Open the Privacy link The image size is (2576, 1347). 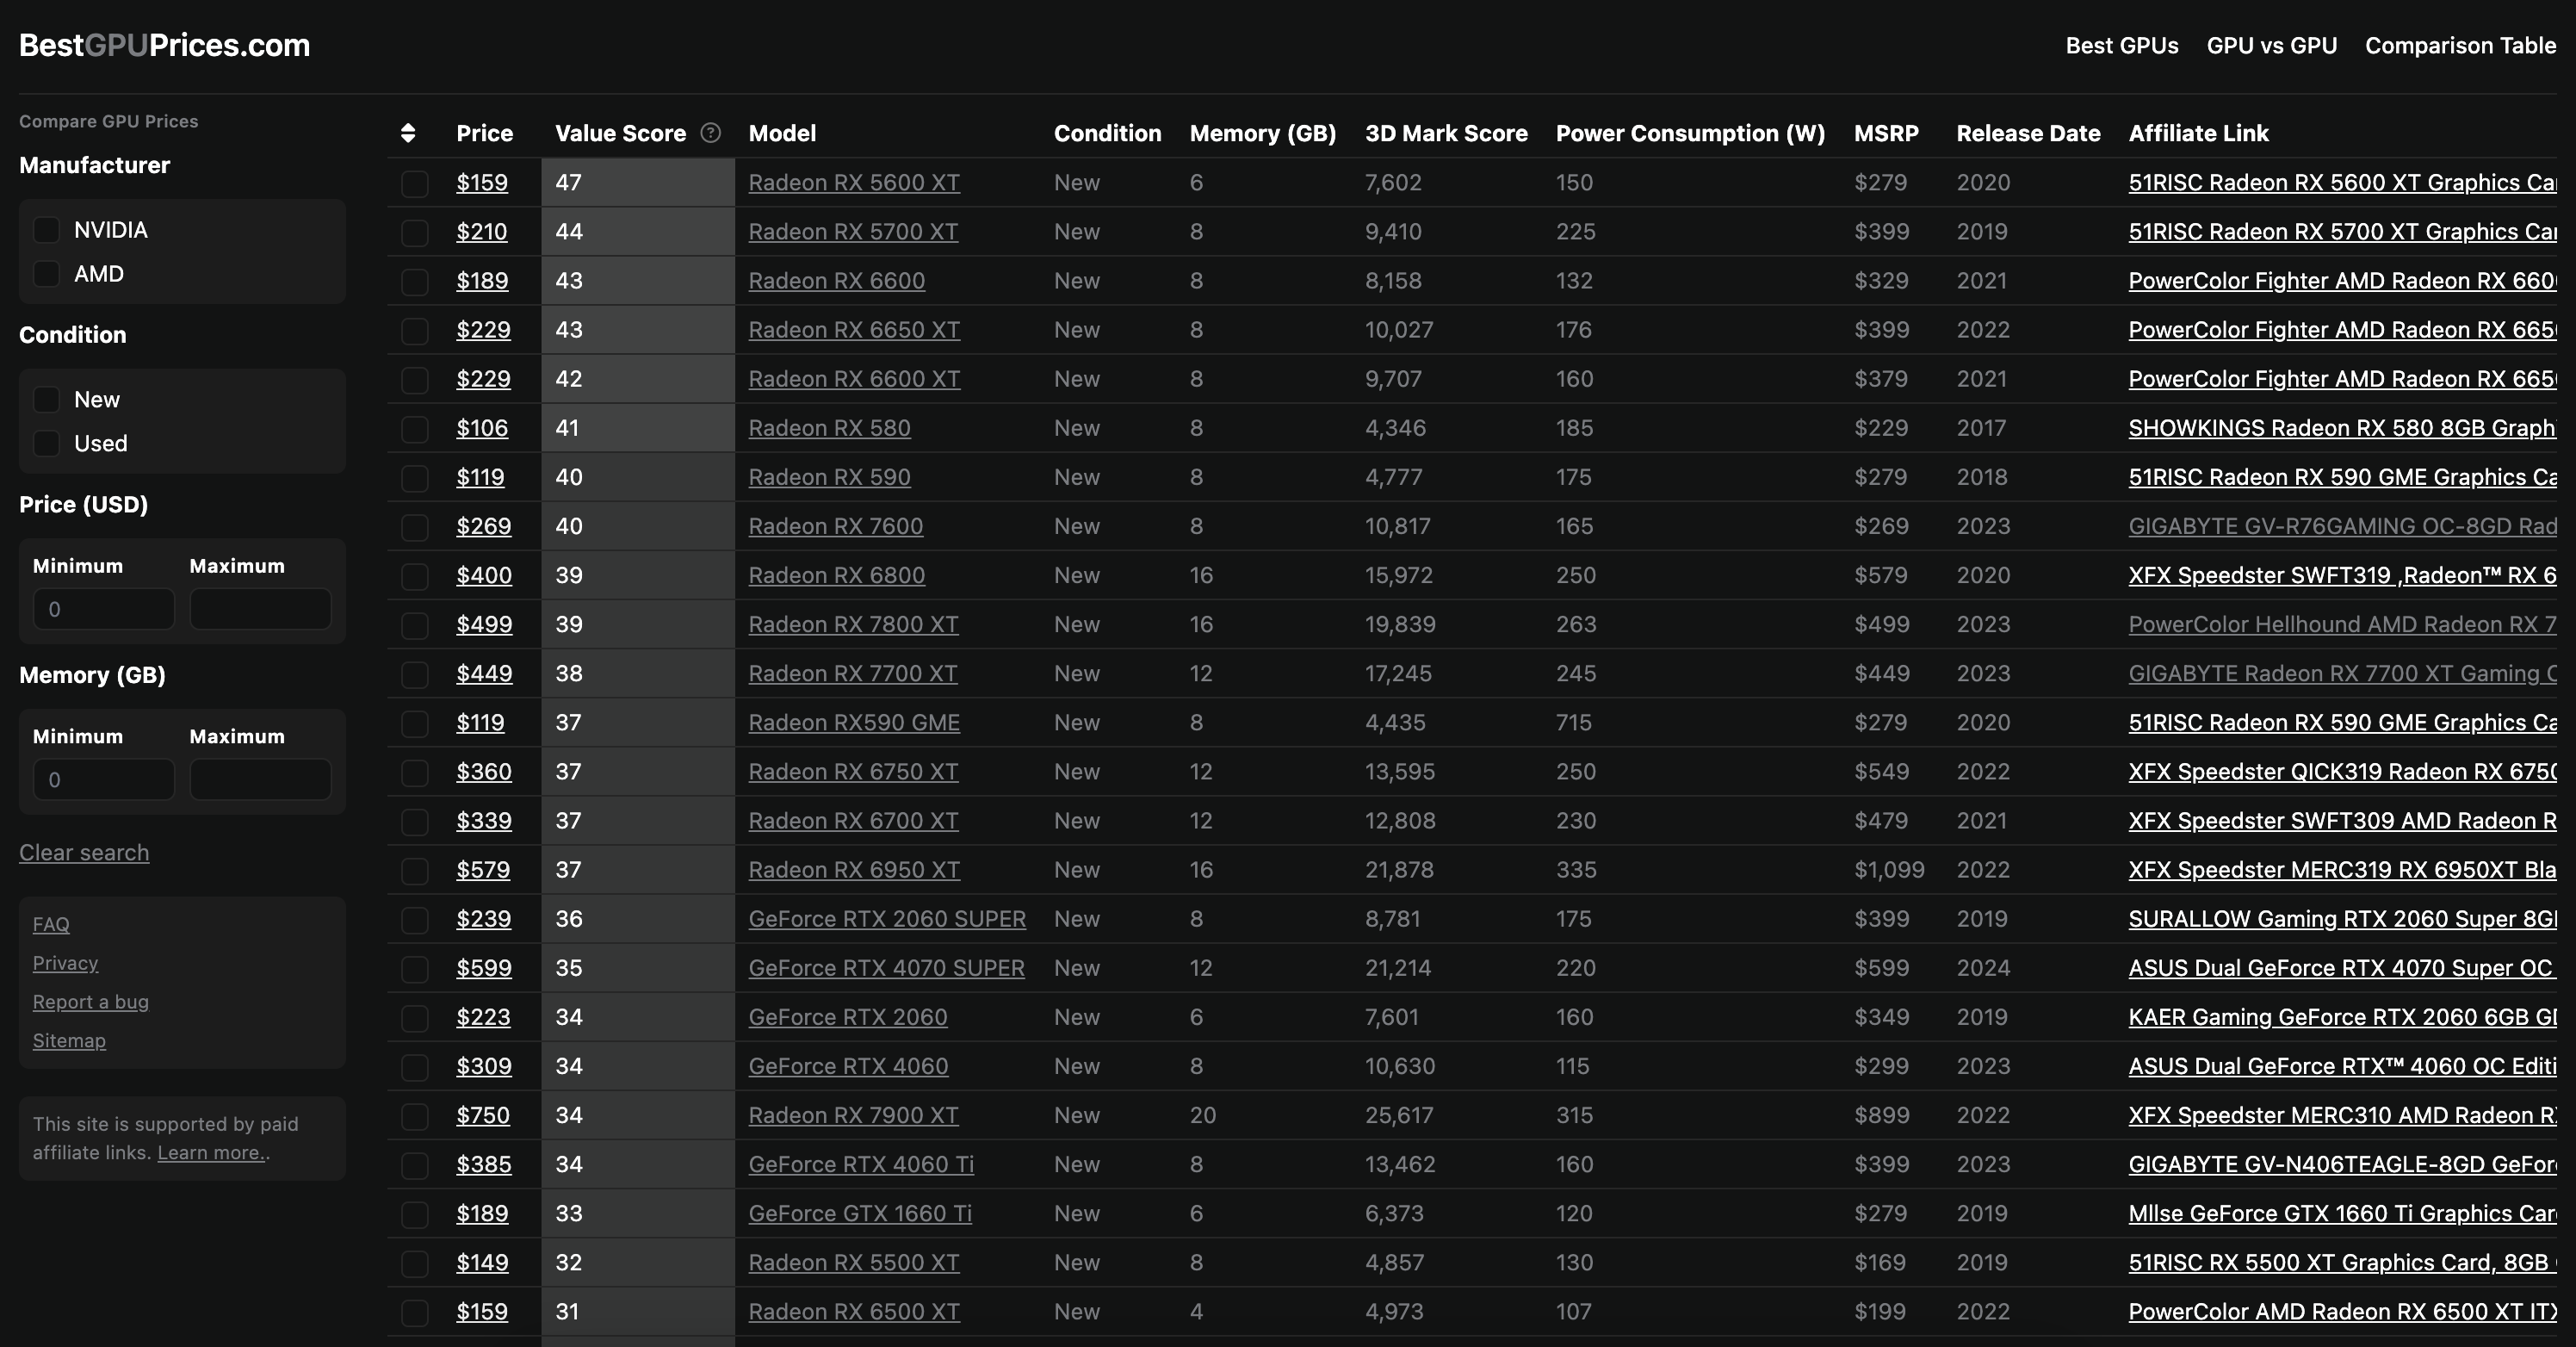pos(65,963)
